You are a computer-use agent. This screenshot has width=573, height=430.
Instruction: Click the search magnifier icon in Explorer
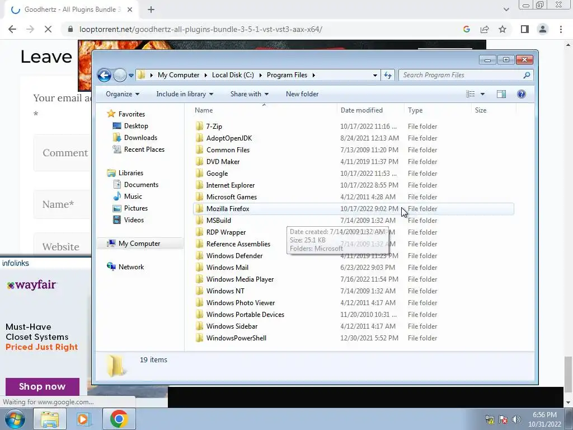527,75
